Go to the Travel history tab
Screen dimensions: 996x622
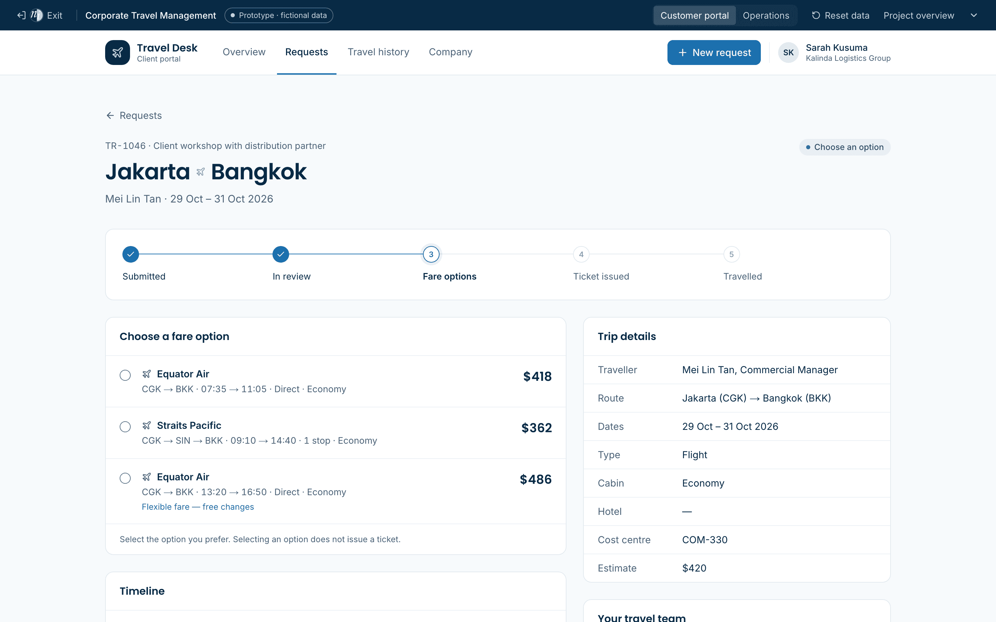point(378,52)
